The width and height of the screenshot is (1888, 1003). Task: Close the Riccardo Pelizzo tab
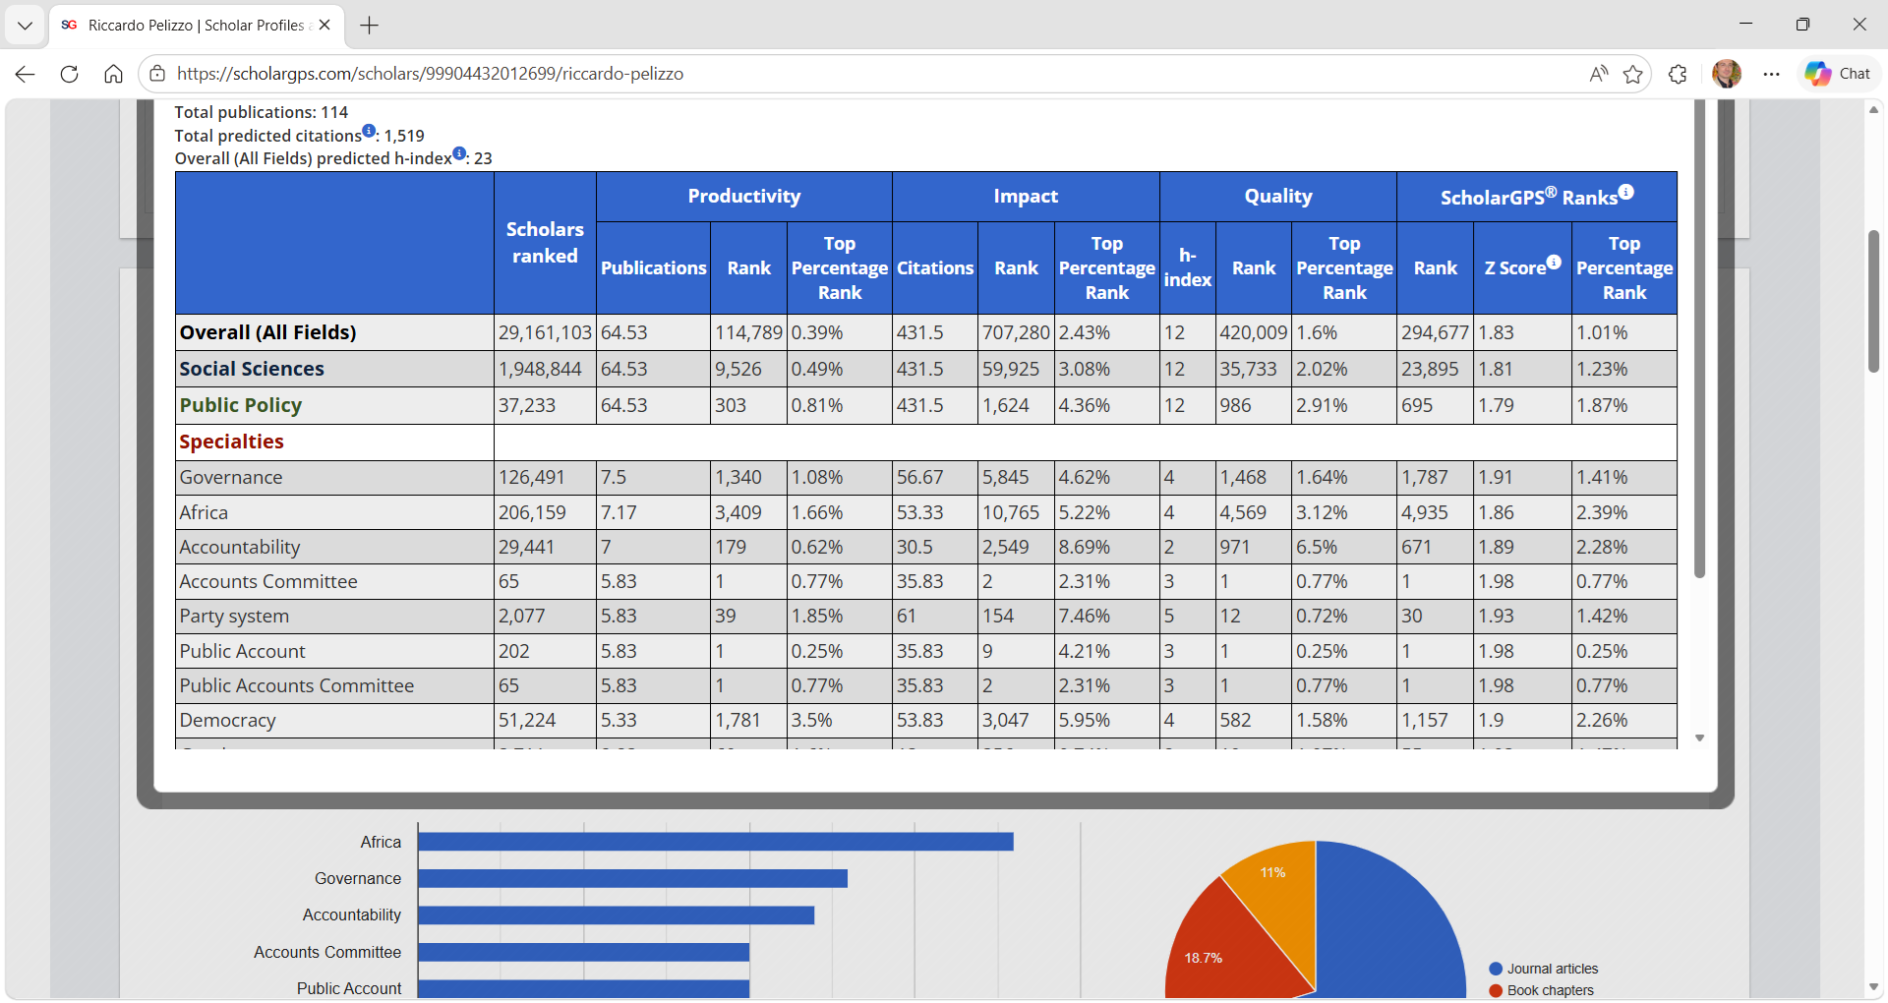[324, 26]
